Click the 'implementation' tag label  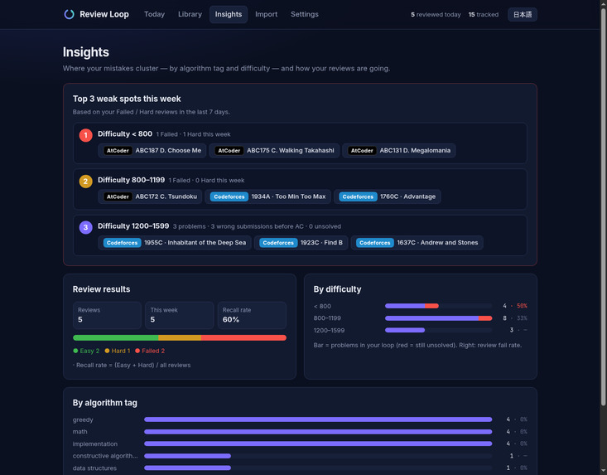(x=95, y=444)
